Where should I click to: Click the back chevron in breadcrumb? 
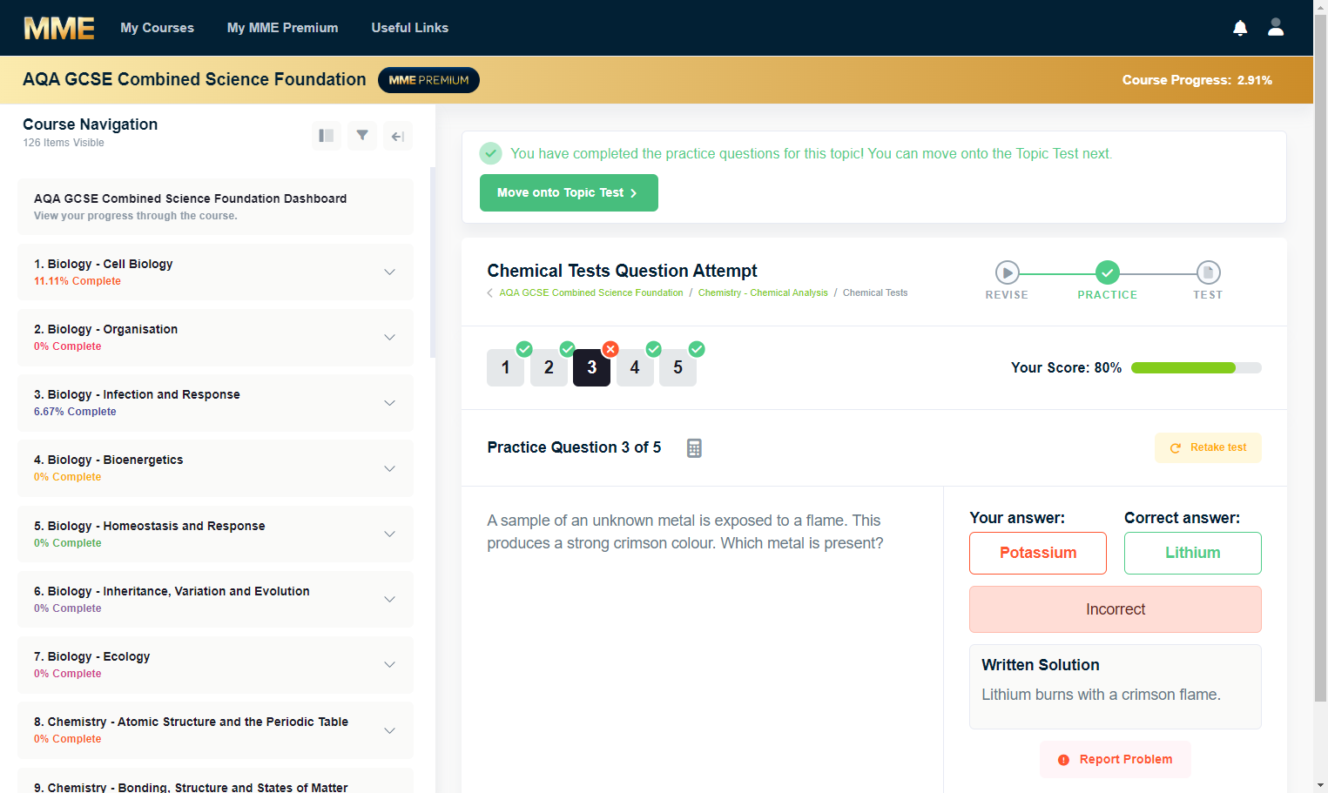pos(490,293)
